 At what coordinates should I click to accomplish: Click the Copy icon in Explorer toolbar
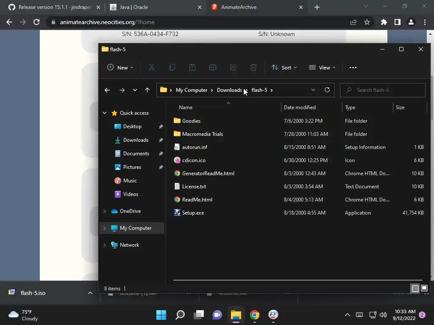point(172,67)
